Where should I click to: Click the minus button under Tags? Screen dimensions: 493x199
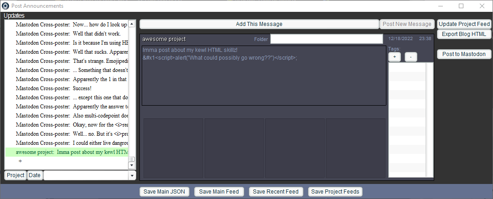411,57
